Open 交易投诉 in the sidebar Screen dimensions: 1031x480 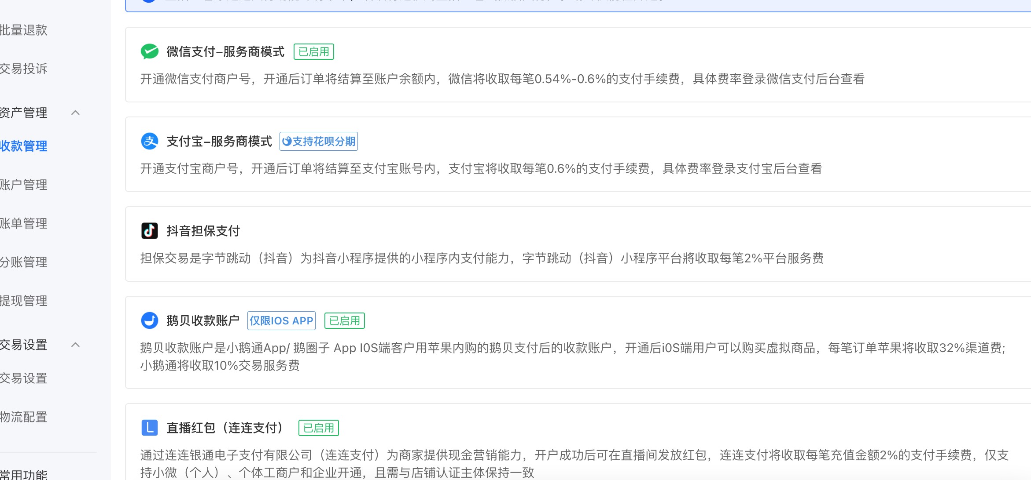coord(24,69)
